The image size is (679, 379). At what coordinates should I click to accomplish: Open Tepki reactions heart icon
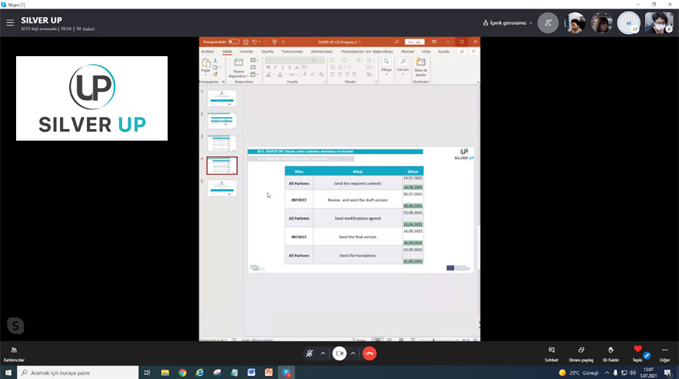(x=637, y=352)
